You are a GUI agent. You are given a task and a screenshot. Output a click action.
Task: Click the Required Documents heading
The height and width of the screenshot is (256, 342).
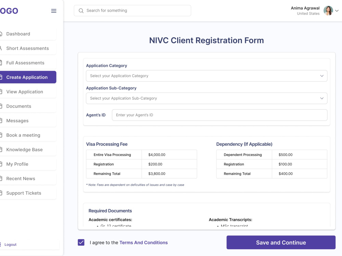click(110, 211)
